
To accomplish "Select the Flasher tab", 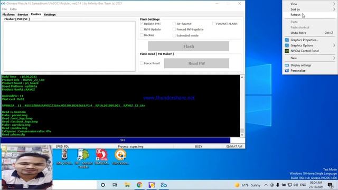I will (36, 14).
